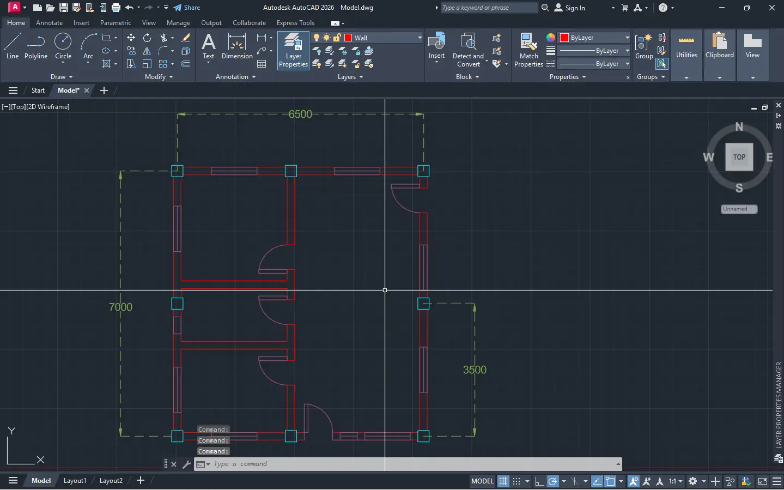Image resolution: width=784 pixels, height=490 pixels.
Task: Select the Polyline tool
Action: point(36,46)
